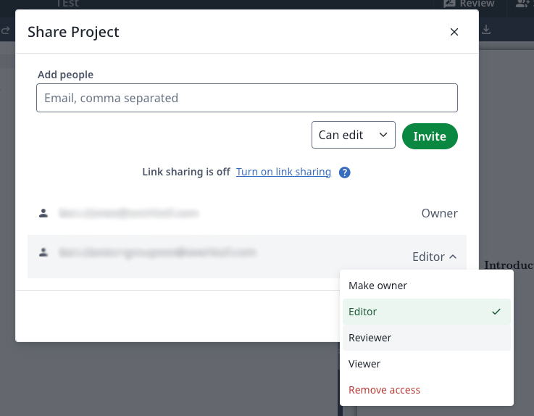Select Editor in the role menu
The width and height of the screenshot is (534, 416).
427,312
